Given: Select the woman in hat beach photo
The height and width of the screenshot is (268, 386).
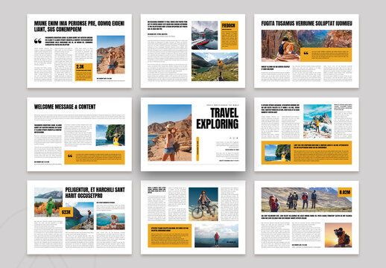Looking at the screenshot, I should click(x=110, y=221).
